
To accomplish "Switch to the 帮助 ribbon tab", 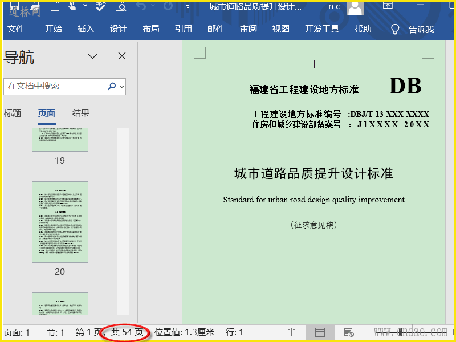I will click(x=363, y=29).
